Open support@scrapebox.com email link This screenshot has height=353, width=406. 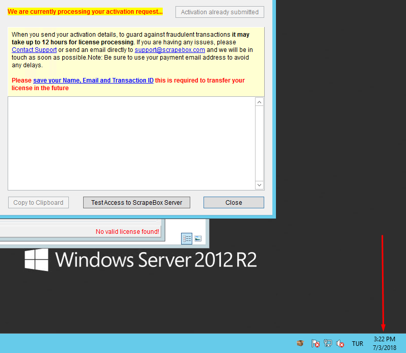(x=170, y=50)
